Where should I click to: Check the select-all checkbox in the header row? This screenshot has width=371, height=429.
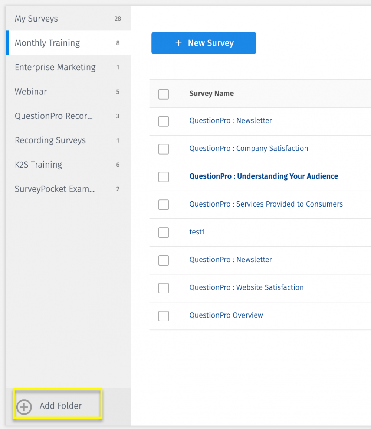click(164, 94)
